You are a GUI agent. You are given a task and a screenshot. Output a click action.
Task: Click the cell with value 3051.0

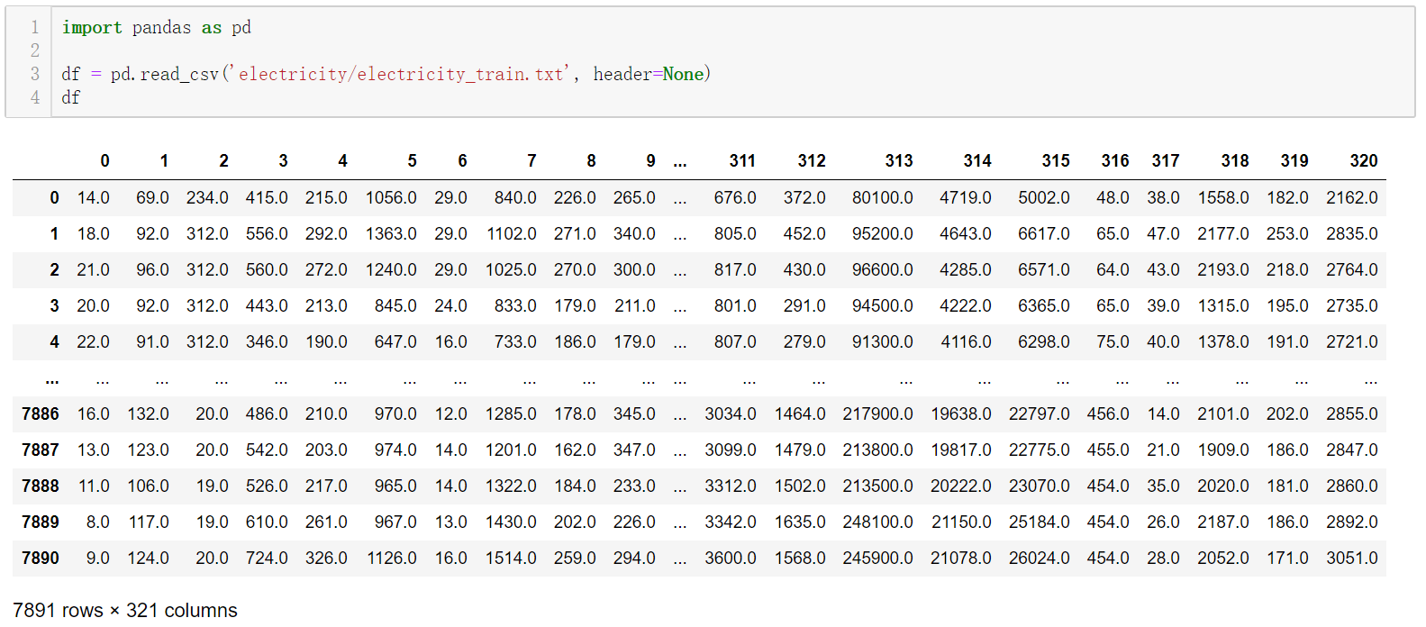[1352, 558]
